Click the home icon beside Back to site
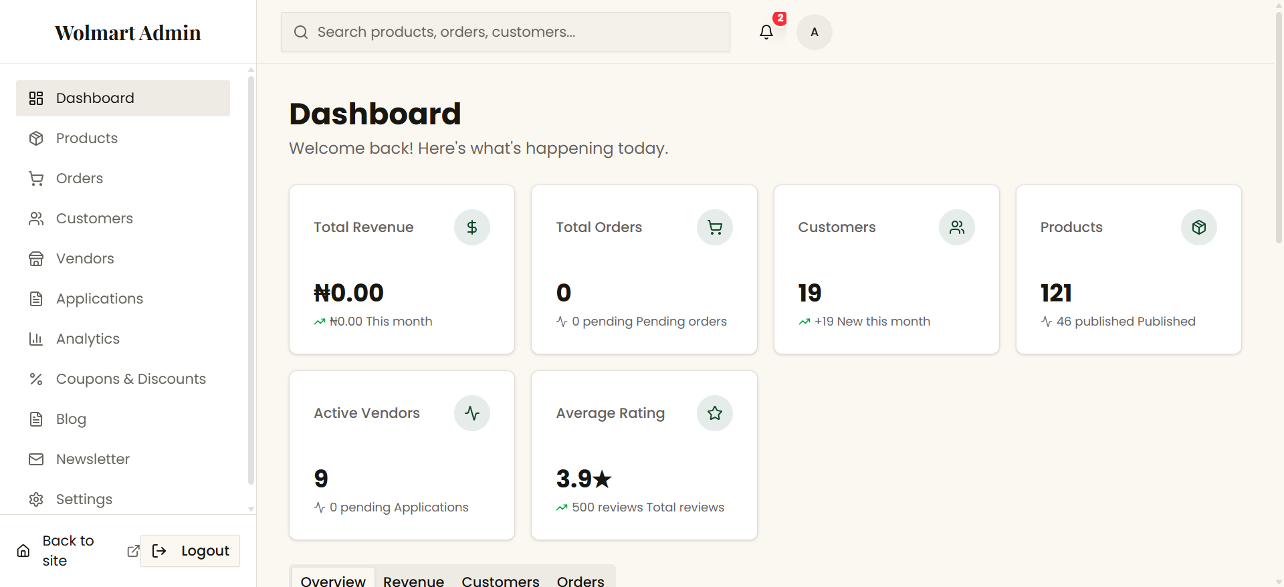This screenshot has height=587, width=1284. click(23, 551)
